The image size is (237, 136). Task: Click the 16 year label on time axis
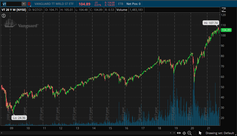(x=126, y=128)
